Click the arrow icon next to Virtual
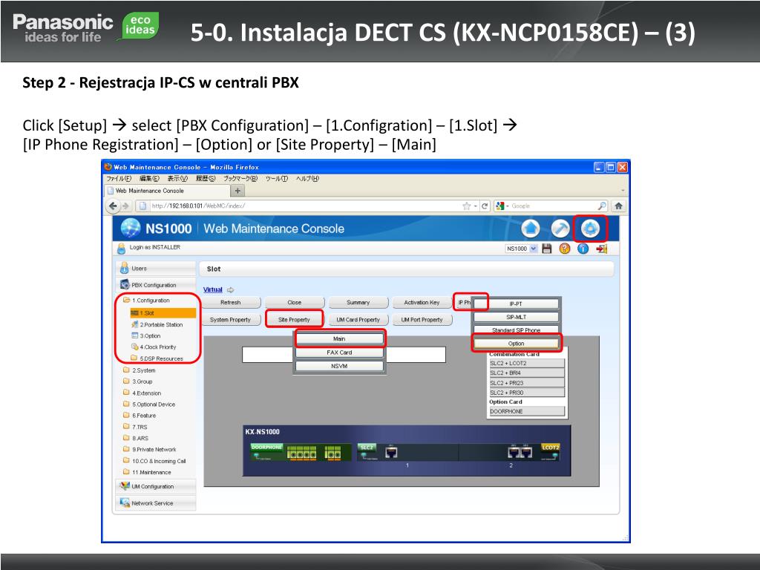Screen dimensions: 760x570 (x=231, y=290)
